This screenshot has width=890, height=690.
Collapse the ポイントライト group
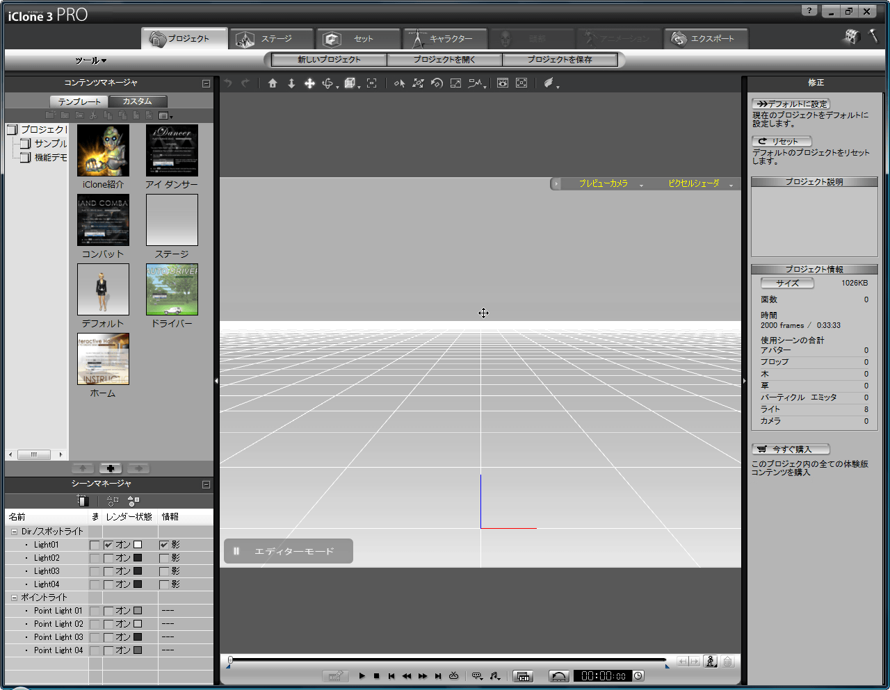(x=14, y=598)
